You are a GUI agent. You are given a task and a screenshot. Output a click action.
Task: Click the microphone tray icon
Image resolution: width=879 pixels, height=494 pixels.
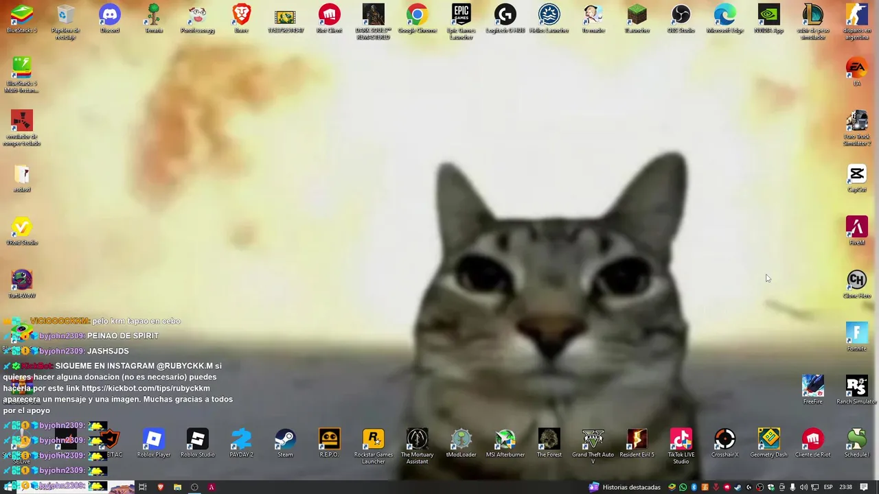coord(792,487)
